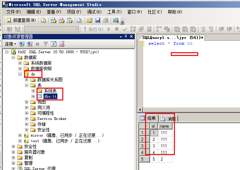
Task: Click the Display Estimated Execution Plan icon
Action: (x=133, y=29)
